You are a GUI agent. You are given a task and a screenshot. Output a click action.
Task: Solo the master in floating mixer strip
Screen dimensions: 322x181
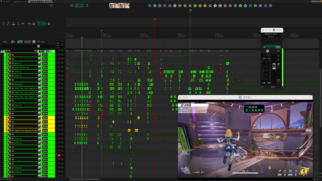[x=278, y=60]
